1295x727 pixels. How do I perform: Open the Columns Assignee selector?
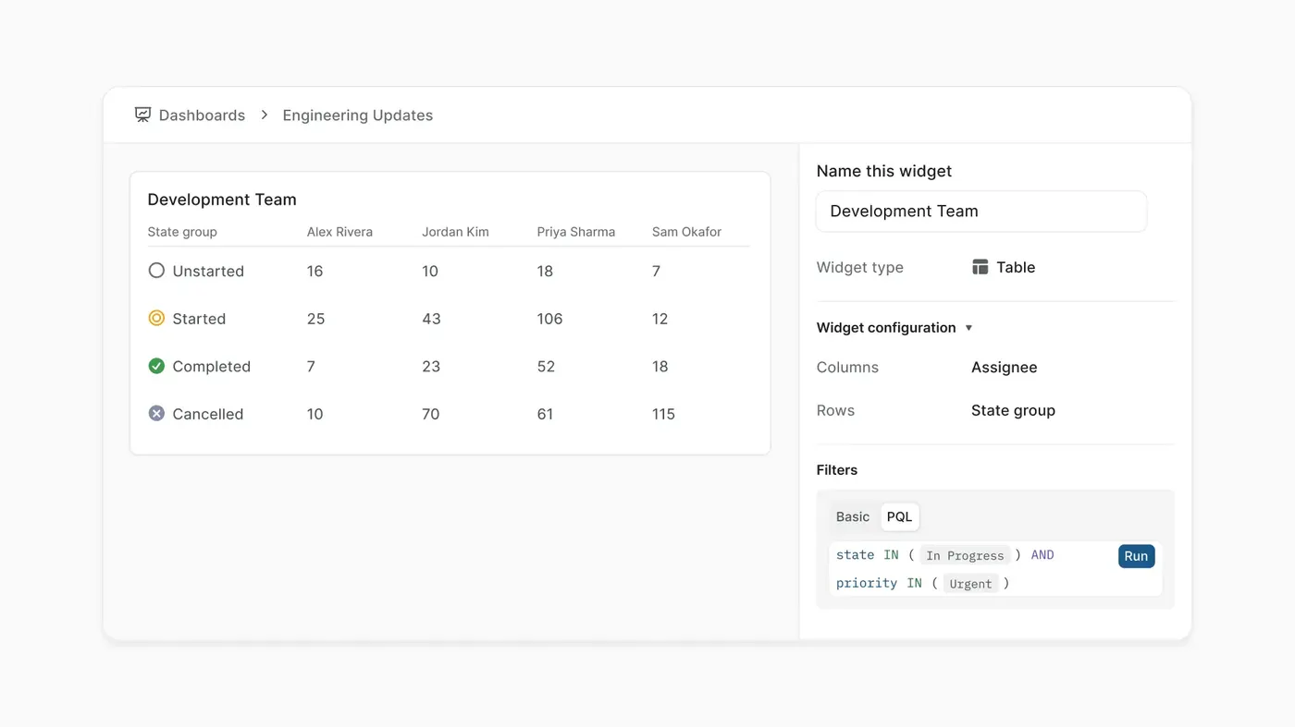[1004, 367]
